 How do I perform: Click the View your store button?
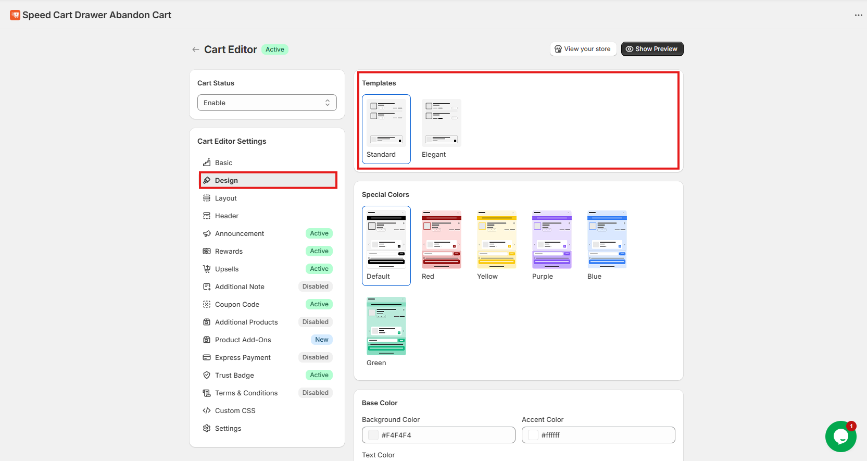(583, 49)
